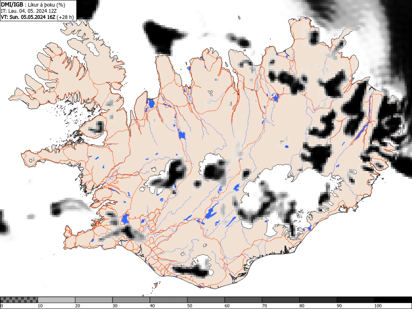Image resolution: width=412 pixels, height=309 pixels.
Task: Click the '100' legend scale label
Action: 377,306
